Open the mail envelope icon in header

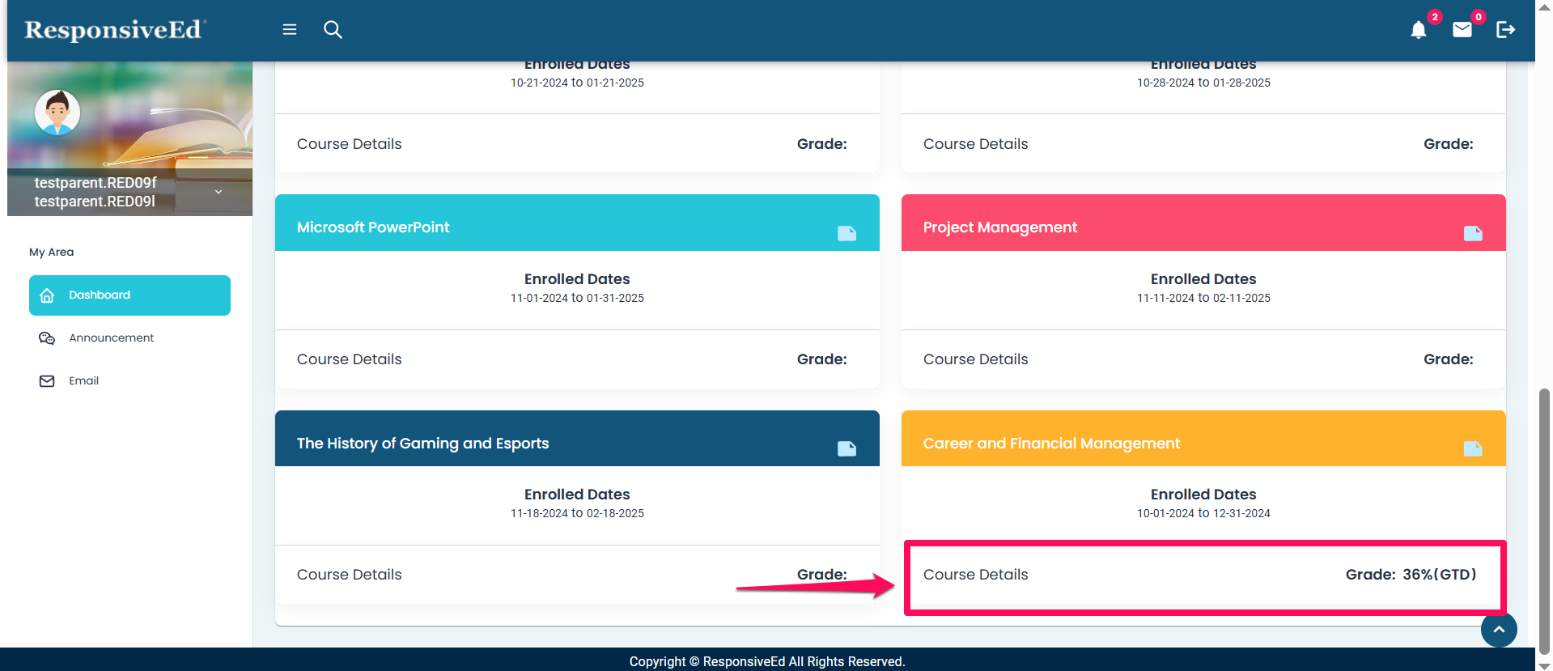coord(1462,30)
